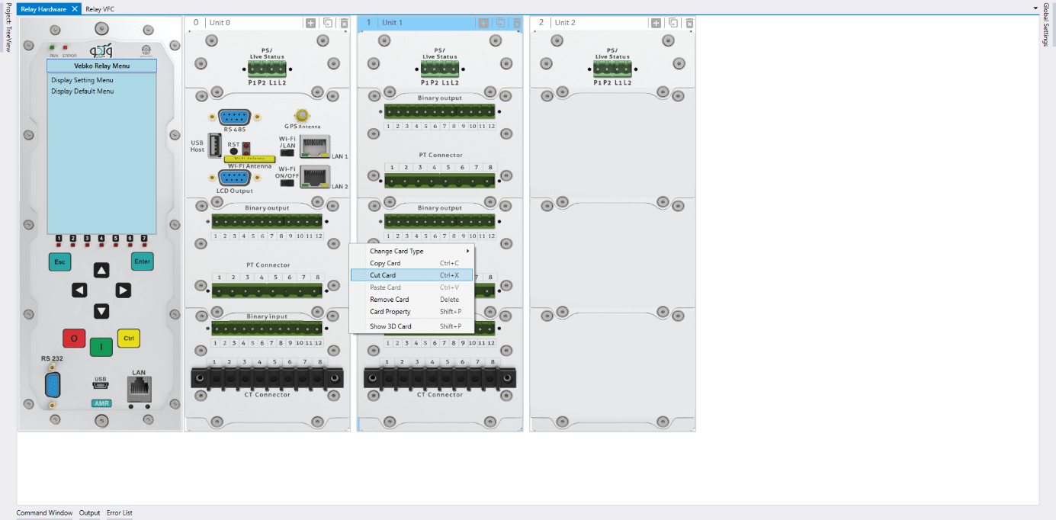Image resolution: width=1056 pixels, height=520 pixels.
Task: Switch to the Relay VFC tab
Action: point(100,9)
